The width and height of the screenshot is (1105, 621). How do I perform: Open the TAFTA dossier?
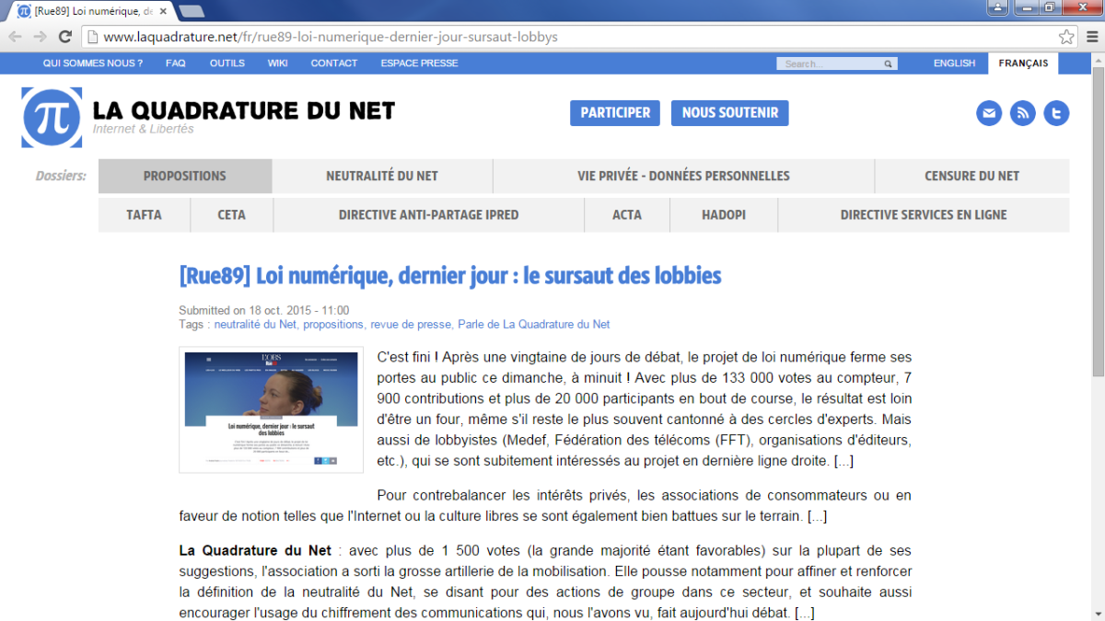pyautogui.click(x=145, y=214)
